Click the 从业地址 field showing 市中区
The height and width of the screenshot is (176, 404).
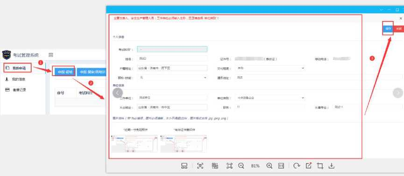point(172,107)
